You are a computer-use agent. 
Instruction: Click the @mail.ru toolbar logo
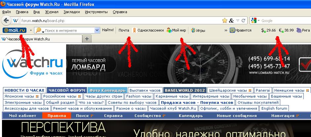[x=14, y=30]
